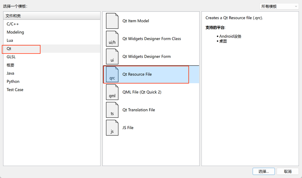
Task: Click the qml file icon
Action: 112,92
